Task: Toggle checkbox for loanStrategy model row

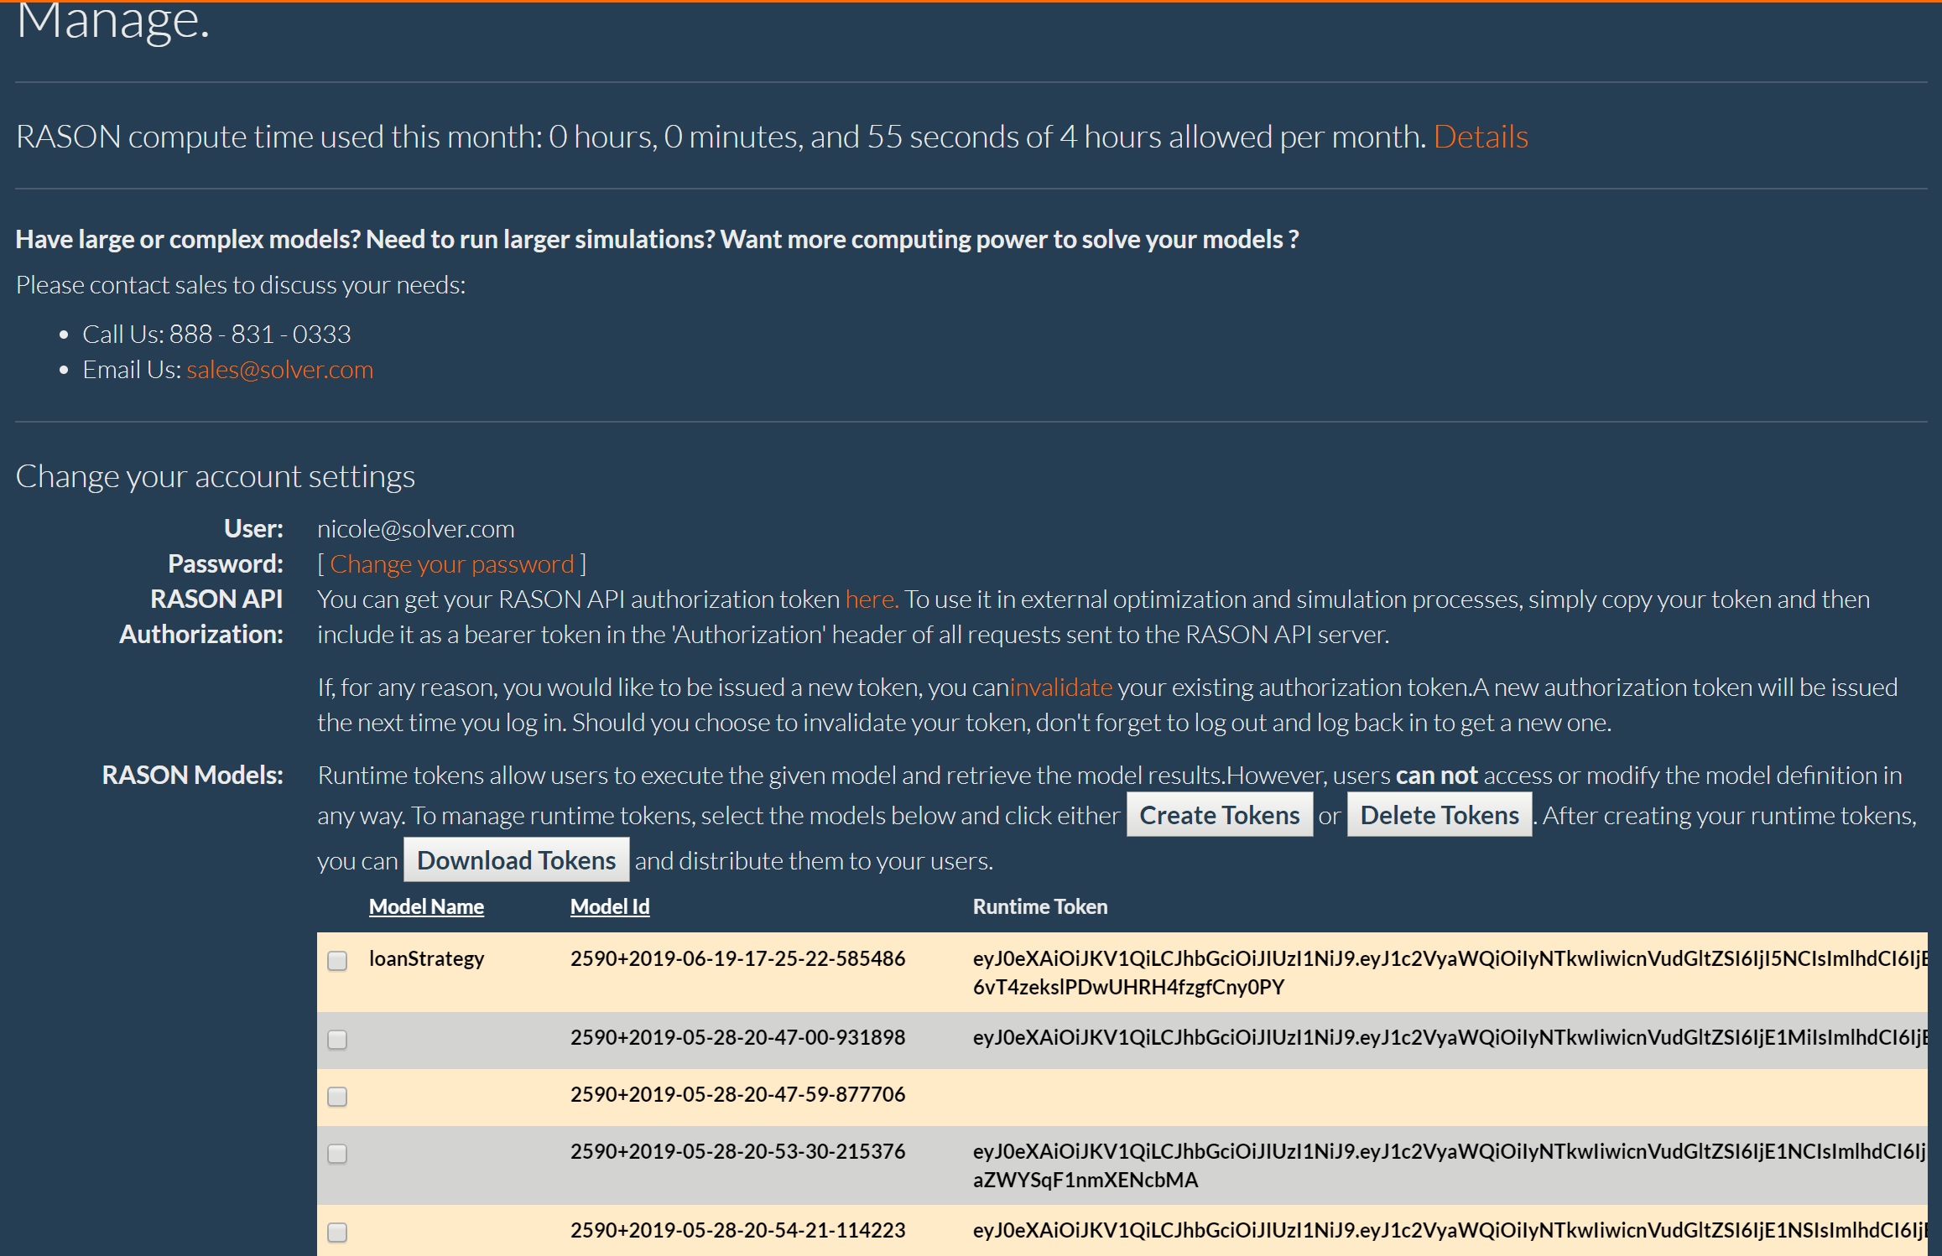Action: [x=337, y=959]
